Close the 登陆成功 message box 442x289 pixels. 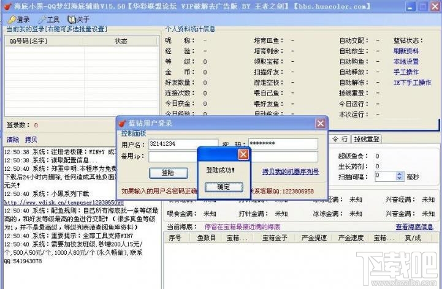point(243,154)
